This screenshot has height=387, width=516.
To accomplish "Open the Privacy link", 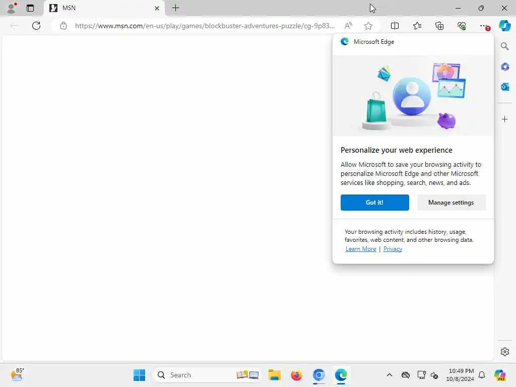I will pyautogui.click(x=393, y=249).
